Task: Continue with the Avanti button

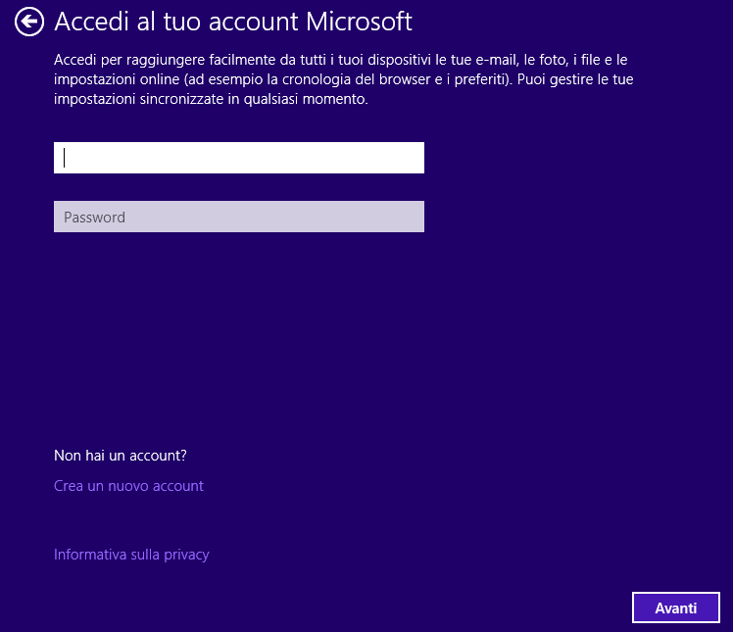Action: click(675, 608)
